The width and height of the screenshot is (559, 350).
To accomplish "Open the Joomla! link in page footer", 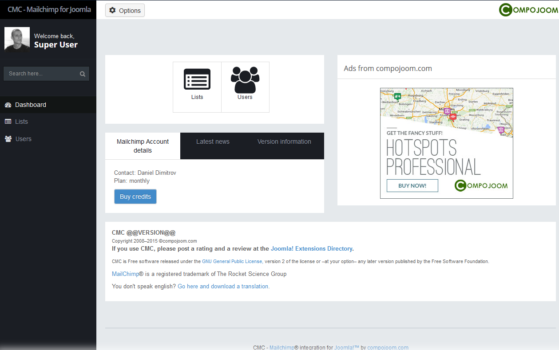I will pyautogui.click(x=346, y=347).
